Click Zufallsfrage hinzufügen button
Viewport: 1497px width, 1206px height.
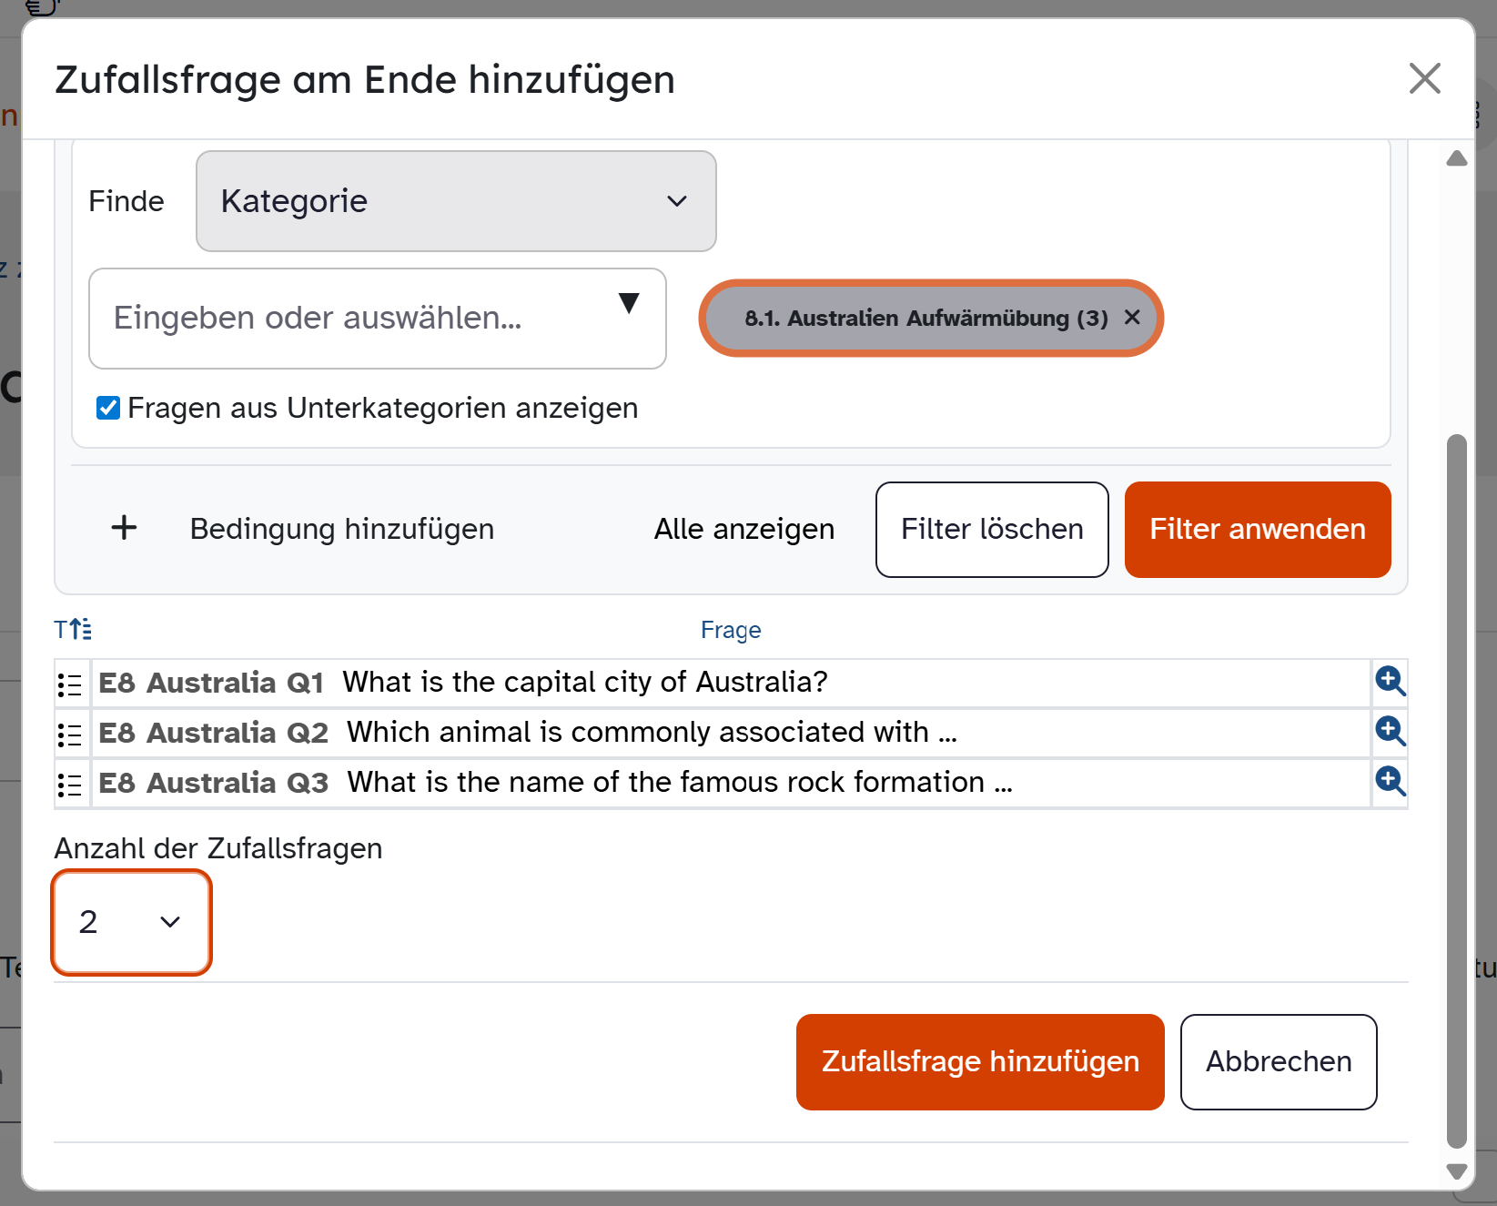[x=979, y=1061]
